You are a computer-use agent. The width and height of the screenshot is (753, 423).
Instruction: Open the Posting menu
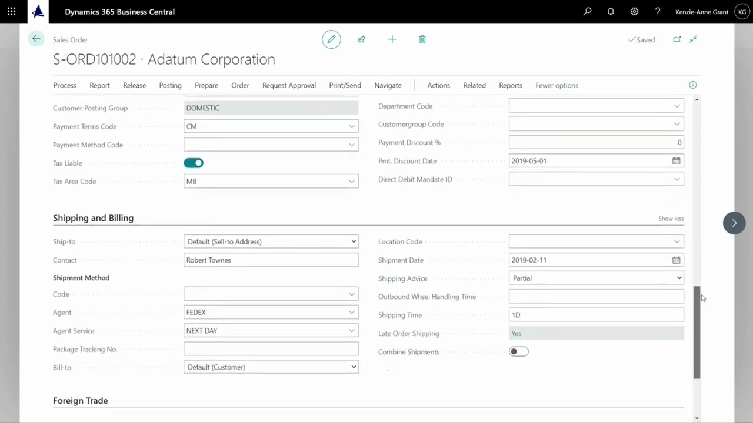pos(170,85)
